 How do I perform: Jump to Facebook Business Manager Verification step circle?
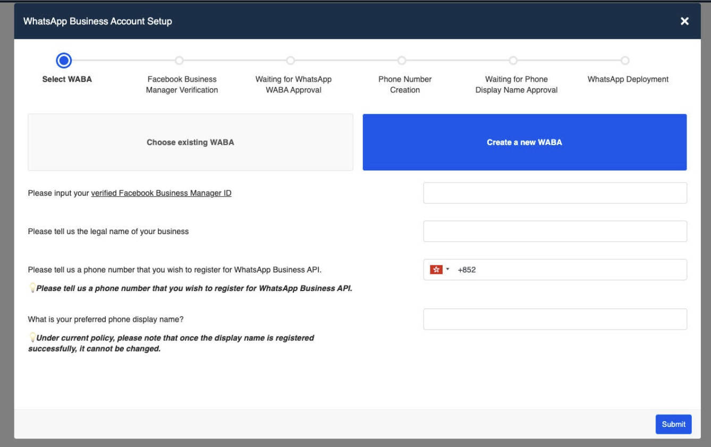179,61
